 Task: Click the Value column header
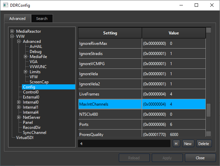tap(174, 33)
